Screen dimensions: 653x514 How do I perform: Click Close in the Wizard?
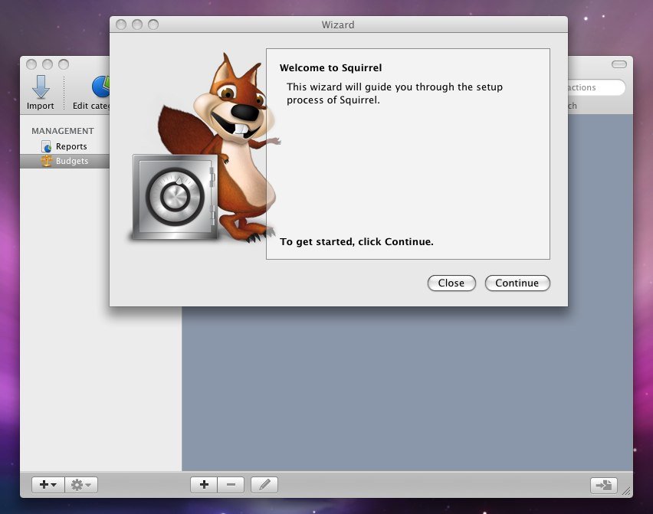(x=451, y=283)
